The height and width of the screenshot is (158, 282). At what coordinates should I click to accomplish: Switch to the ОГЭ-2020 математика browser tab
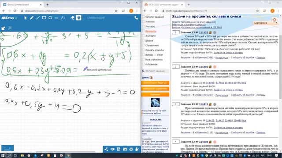tap(163, 5)
